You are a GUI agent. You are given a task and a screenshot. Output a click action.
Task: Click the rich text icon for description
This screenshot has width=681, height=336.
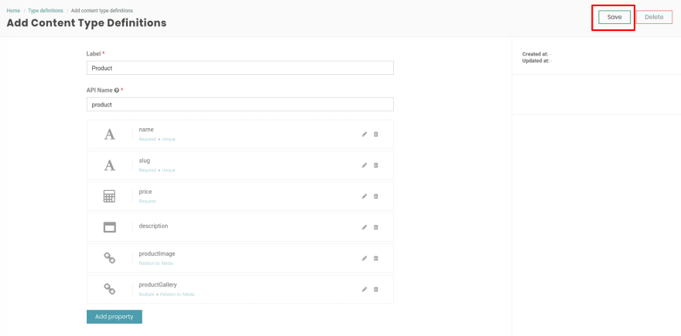coord(109,227)
